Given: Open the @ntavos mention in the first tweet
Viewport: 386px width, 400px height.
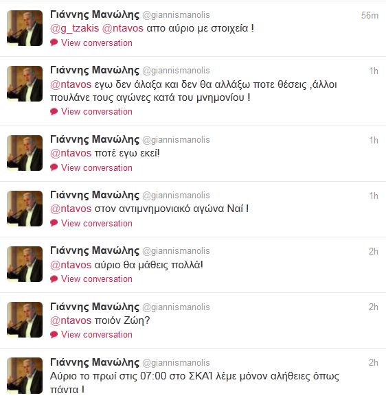Looking at the screenshot, I should pyautogui.click(x=122, y=28).
